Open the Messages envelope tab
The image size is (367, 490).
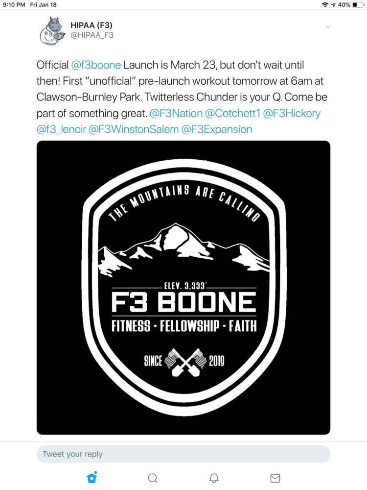[x=275, y=478]
